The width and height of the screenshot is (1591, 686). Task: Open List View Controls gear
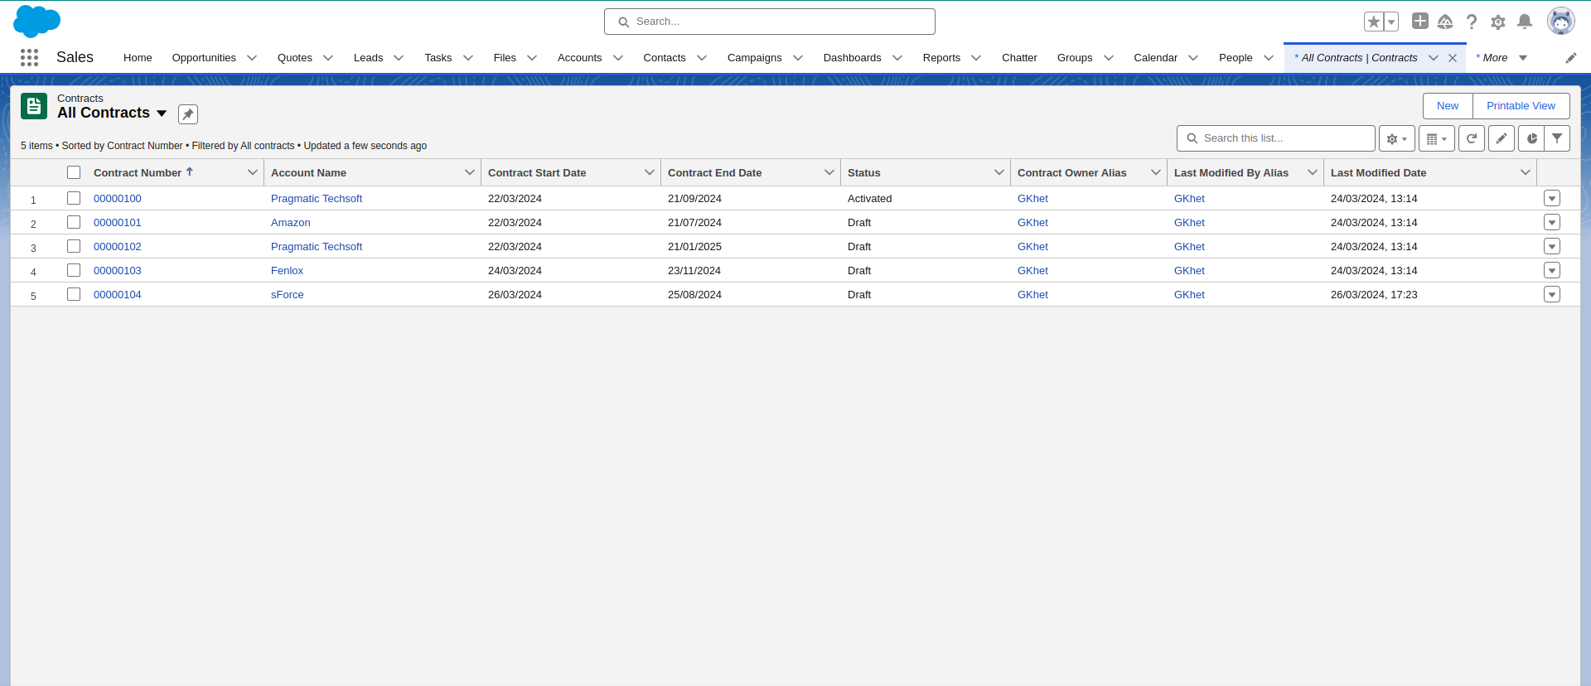pyautogui.click(x=1397, y=138)
